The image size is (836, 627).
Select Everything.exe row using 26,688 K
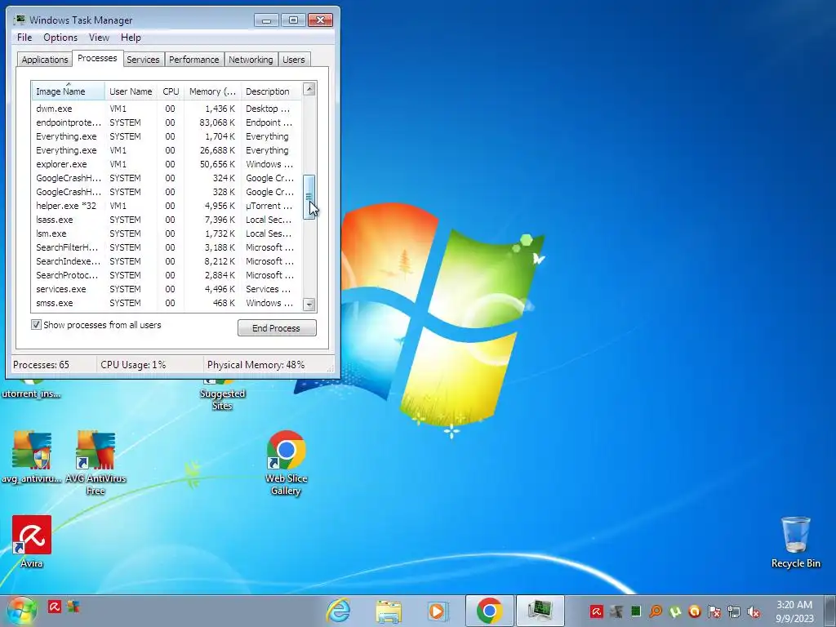pos(167,150)
